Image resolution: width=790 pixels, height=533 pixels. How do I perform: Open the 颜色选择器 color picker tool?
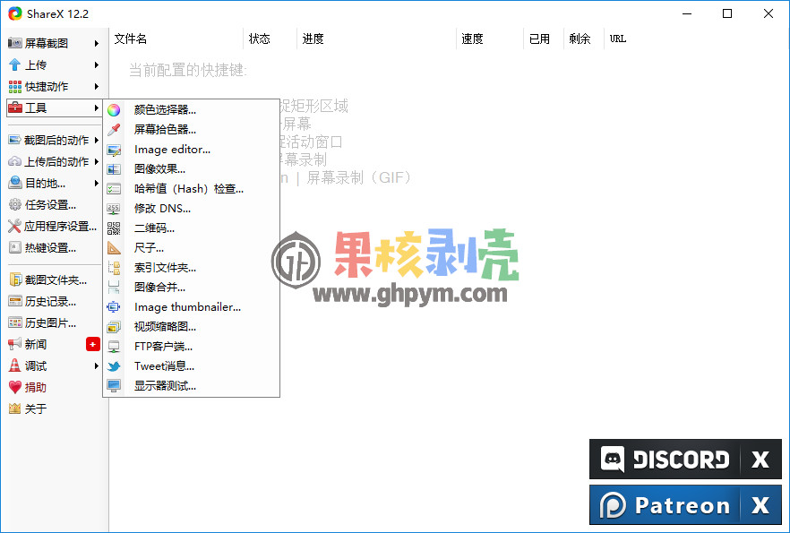(191, 110)
